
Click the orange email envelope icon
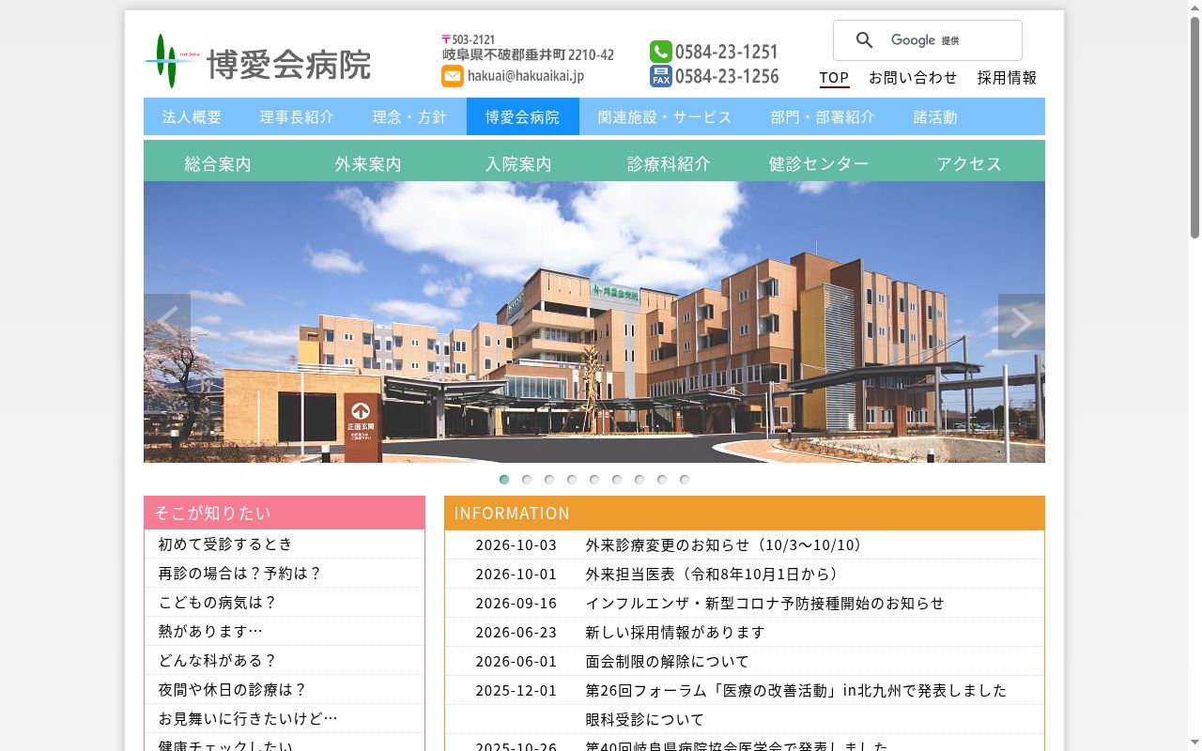pyautogui.click(x=453, y=76)
